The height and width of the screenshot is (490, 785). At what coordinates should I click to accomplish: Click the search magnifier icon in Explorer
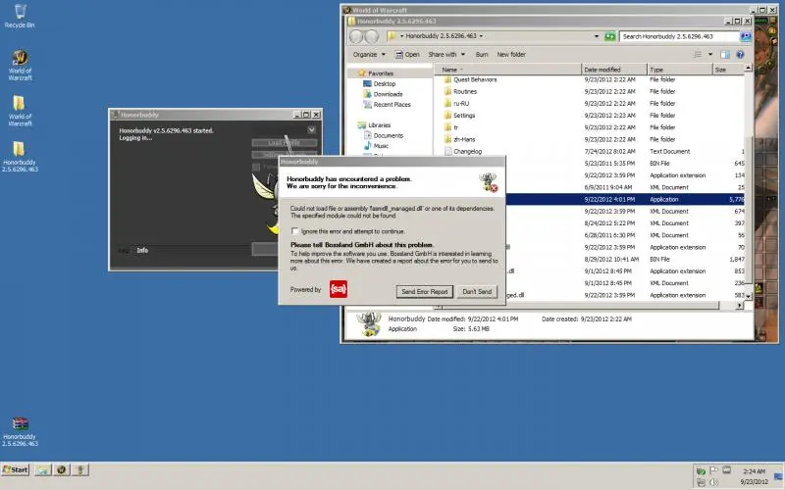745,36
